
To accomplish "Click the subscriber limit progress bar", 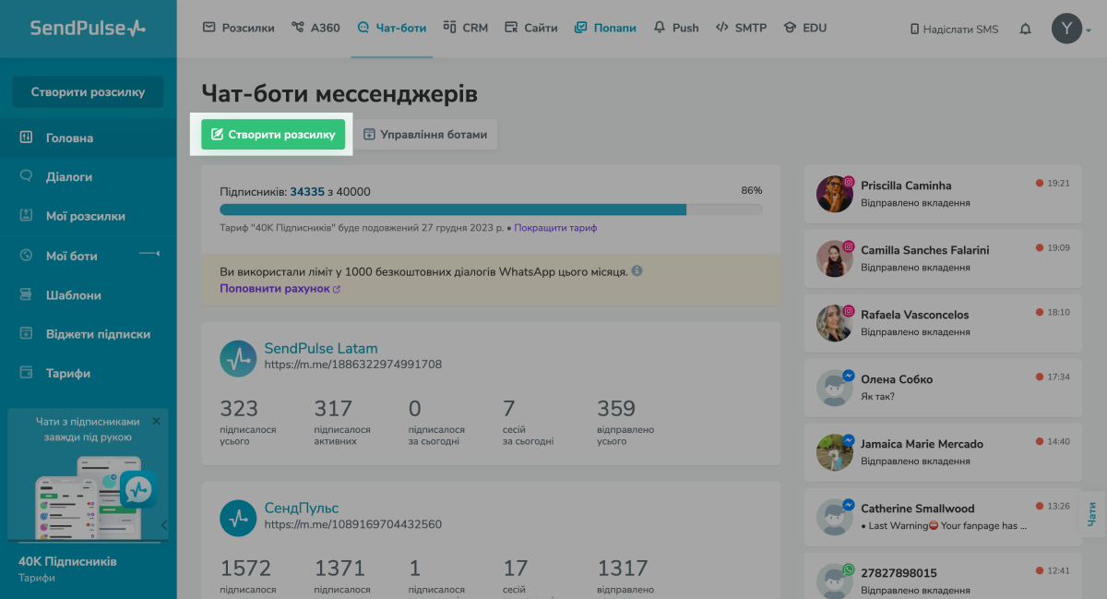I will [489, 210].
